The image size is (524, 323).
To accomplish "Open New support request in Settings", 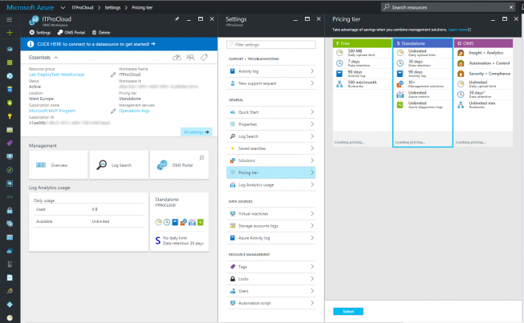I will tap(271, 83).
